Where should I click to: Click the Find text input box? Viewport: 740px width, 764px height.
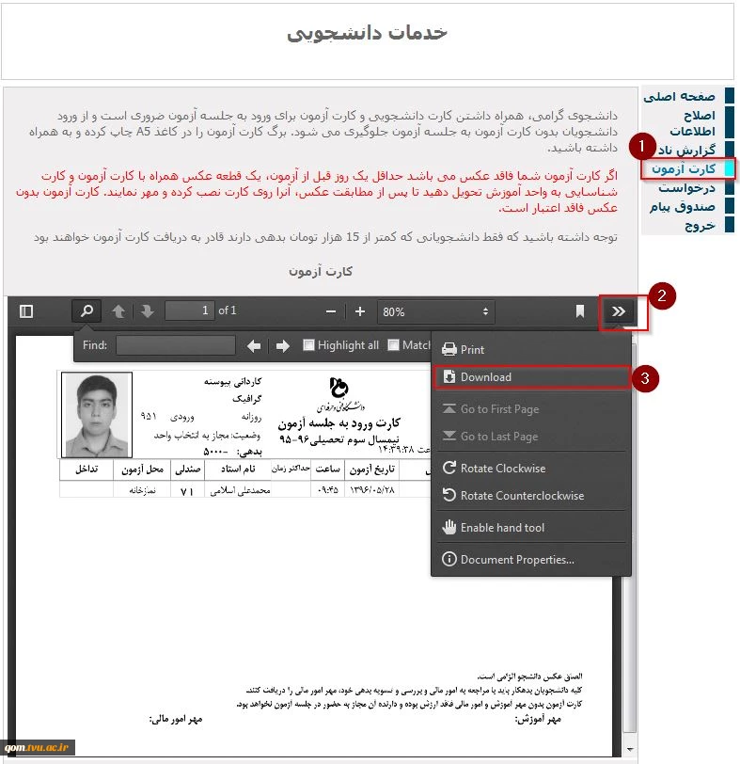pyautogui.click(x=176, y=345)
